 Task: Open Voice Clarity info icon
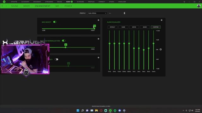click(x=98, y=57)
